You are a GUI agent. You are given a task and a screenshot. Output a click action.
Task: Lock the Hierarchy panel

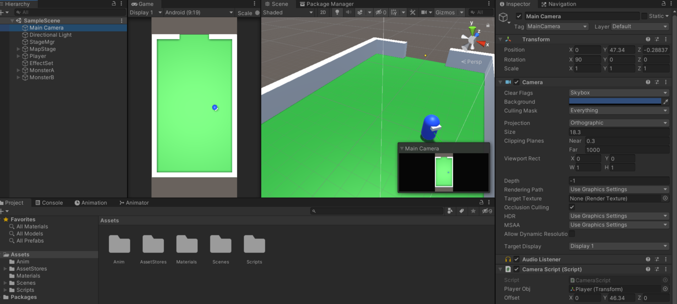pos(114,4)
